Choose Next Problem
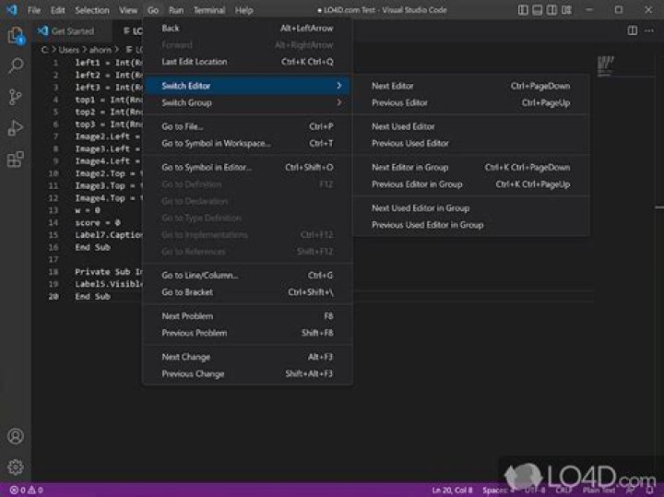This screenshot has width=664, height=497. (x=247, y=315)
